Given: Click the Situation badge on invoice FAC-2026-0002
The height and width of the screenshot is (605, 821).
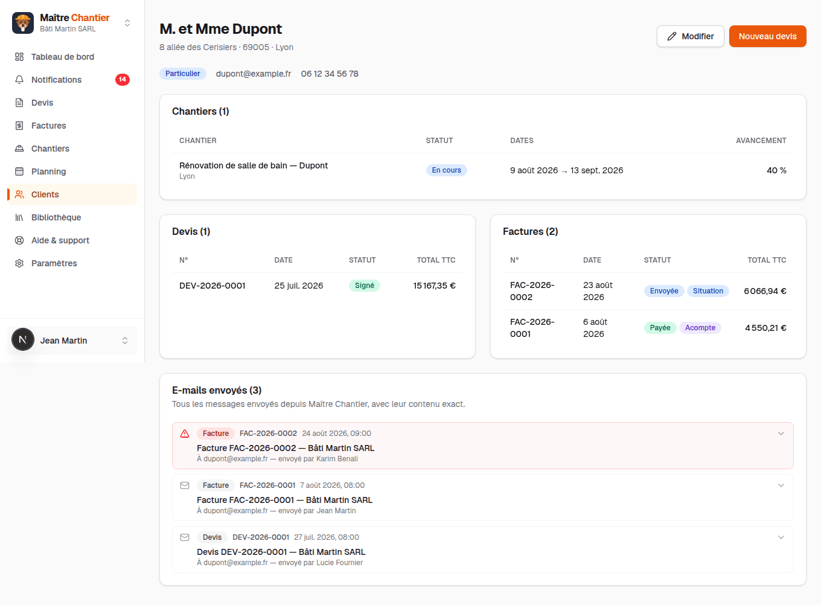Looking at the screenshot, I should 708,291.
